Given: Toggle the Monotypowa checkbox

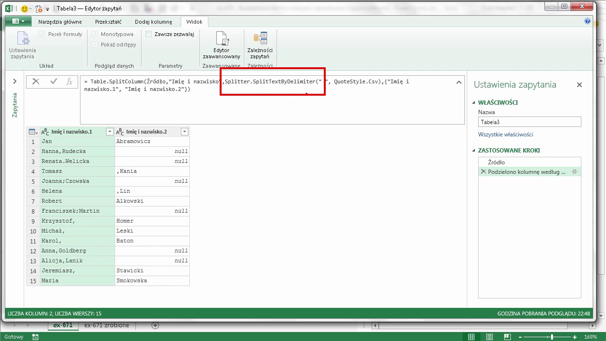Looking at the screenshot, I should click(x=95, y=34).
